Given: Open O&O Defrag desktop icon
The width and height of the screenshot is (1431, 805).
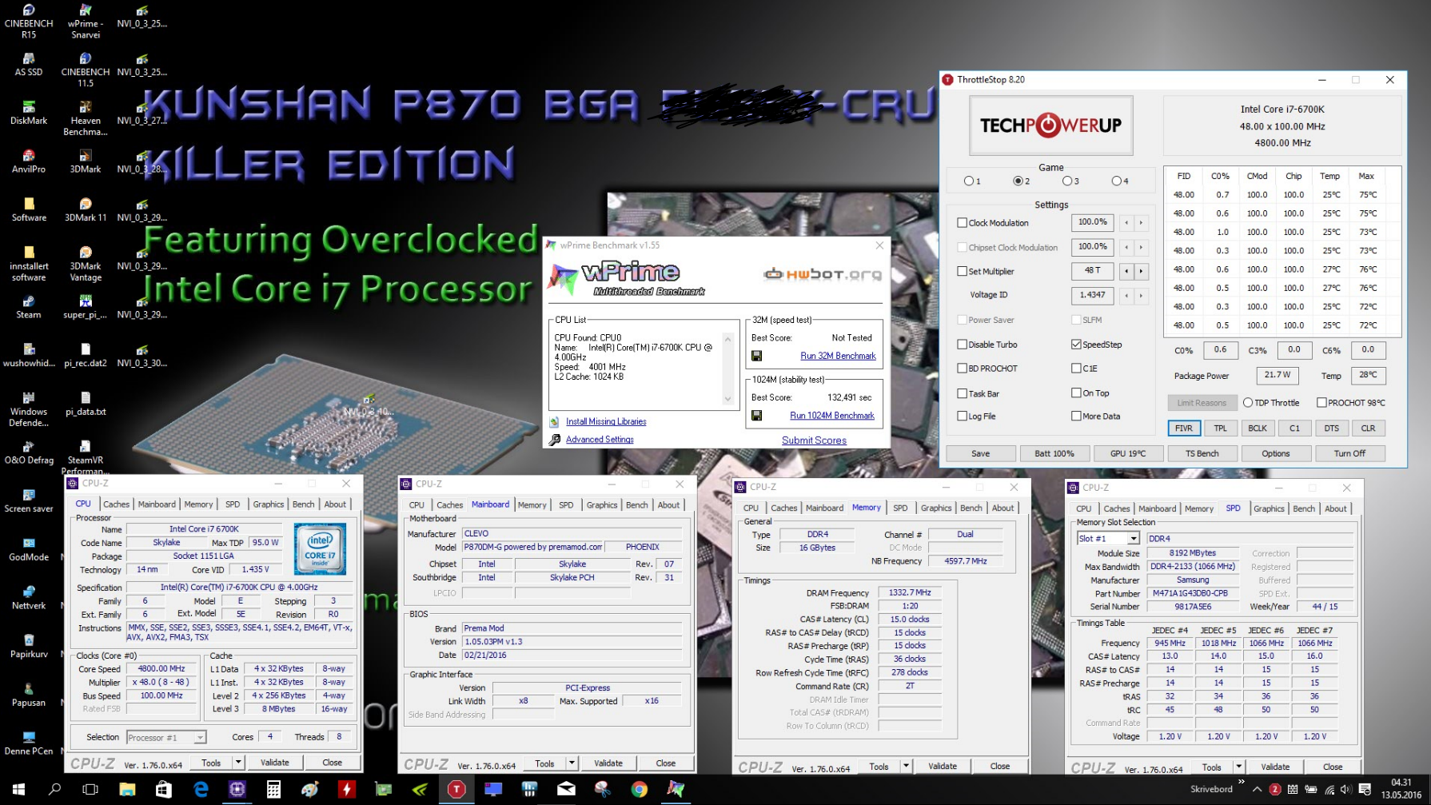Looking at the screenshot, I should pyautogui.click(x=29, y=453).
